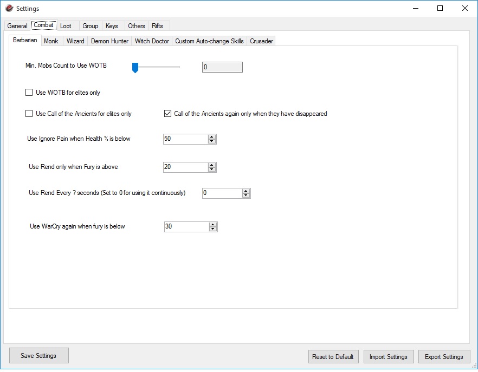Select the Witch Doctor sub-tab
Viewport: 478px width, 372px height.
(x=152, y=41)
